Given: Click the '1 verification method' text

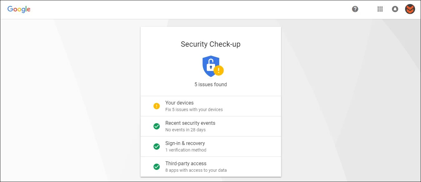Looking at the screenshot, I should point(186,150).
